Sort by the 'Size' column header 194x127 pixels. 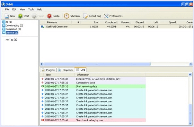[95, 22]
